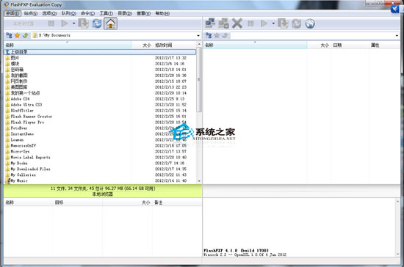The width and height of the screenshot is (404, 267).
Task: Open the 站点(S) menu
Action: pos(31,13)
